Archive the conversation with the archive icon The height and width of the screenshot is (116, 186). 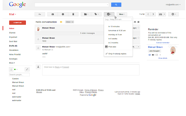[x=53, y=14]
